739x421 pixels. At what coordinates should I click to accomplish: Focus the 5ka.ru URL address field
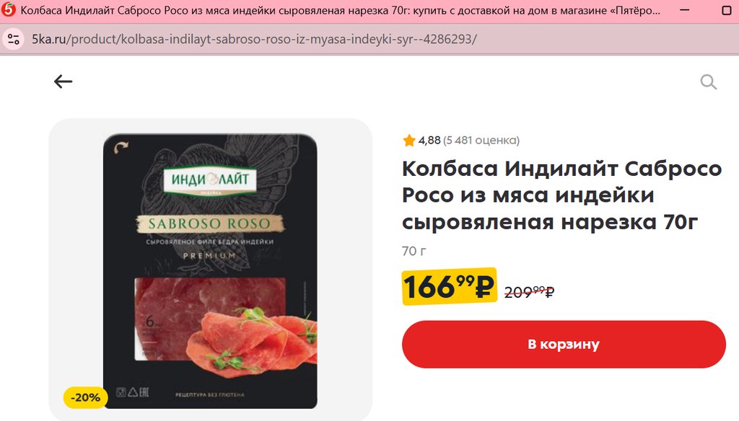pos(255,39)
